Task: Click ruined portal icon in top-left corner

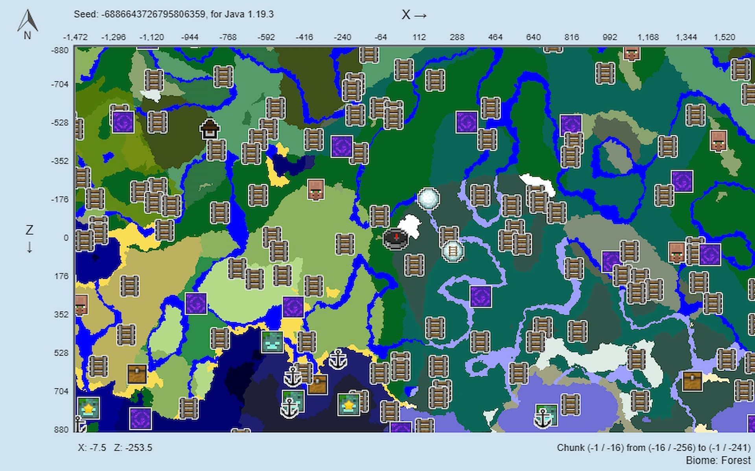Action: [123, 122]
